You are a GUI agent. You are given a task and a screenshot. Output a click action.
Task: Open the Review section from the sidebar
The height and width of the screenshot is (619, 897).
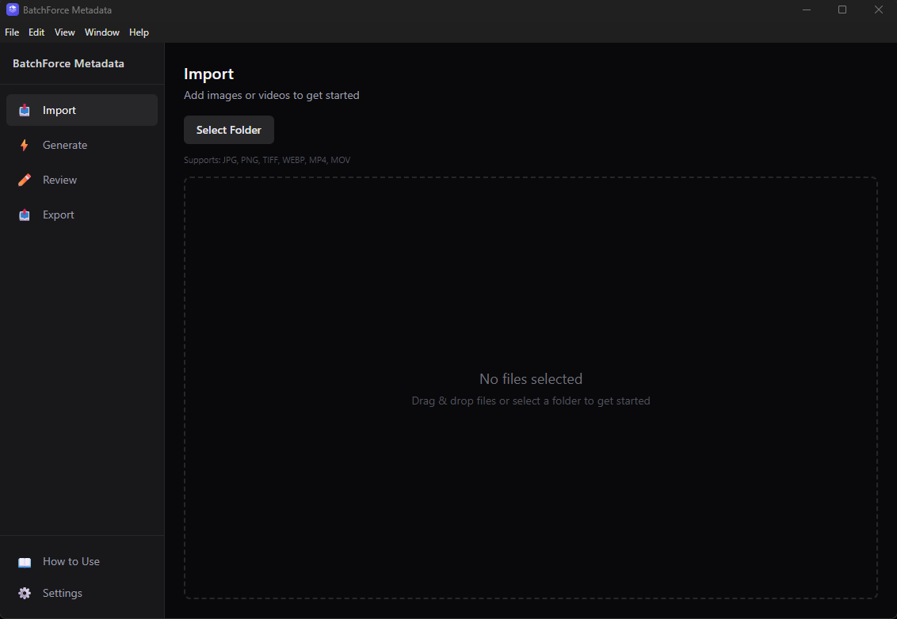[x=60, y=180]
